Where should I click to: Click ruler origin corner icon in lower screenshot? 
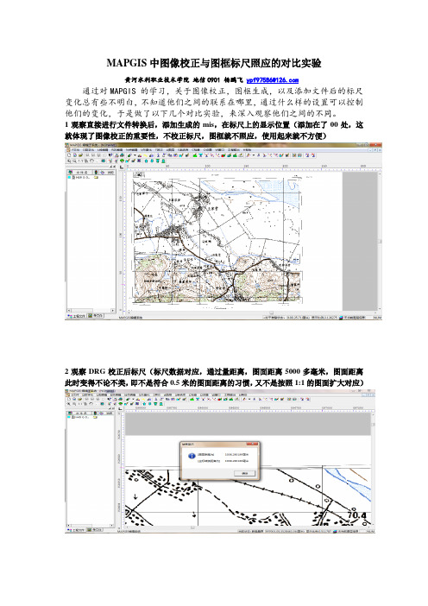click(x=120, y=409)
